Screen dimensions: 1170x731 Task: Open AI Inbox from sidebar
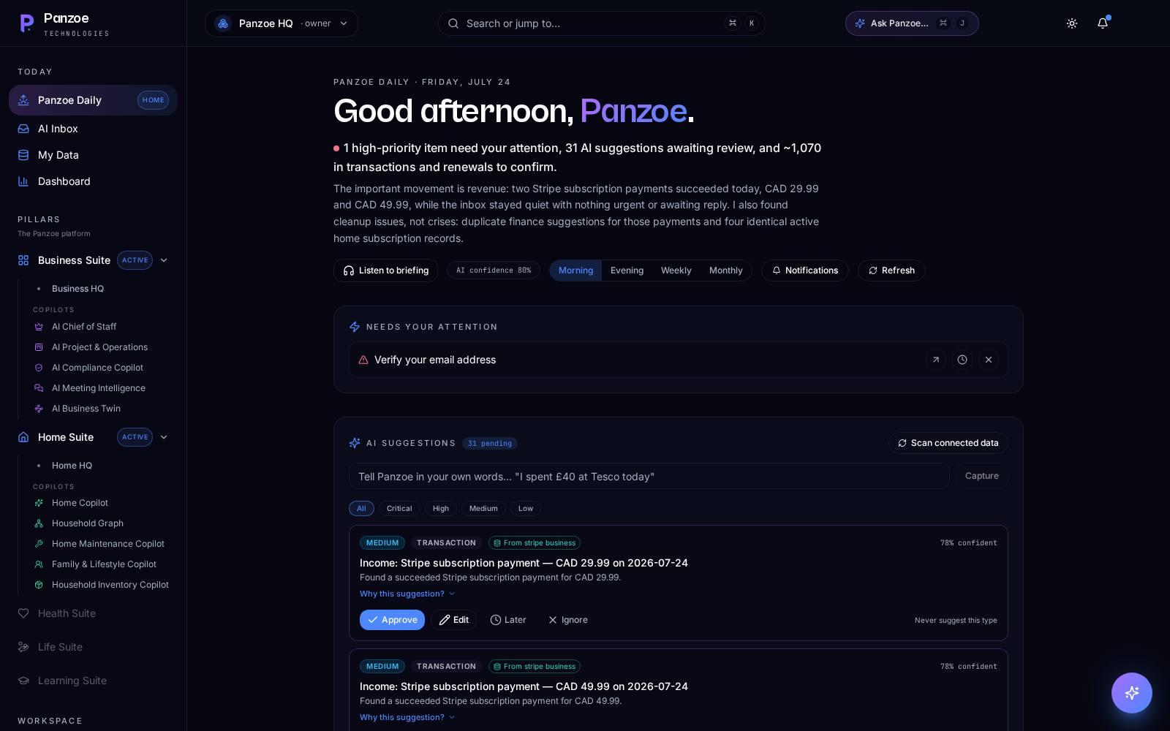click(x=93, y=129)
